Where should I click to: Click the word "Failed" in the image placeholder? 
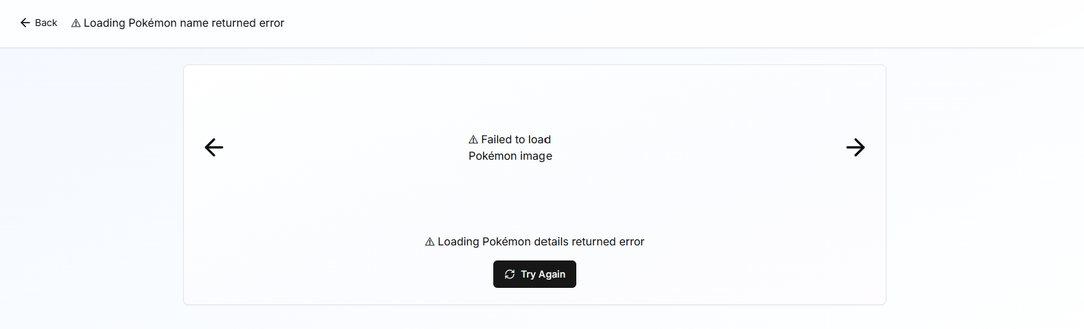tap(497, 139)
